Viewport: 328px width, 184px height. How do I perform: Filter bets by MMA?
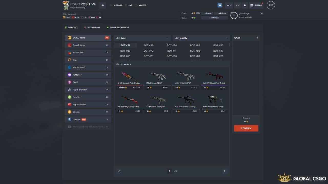pos(92,17)
